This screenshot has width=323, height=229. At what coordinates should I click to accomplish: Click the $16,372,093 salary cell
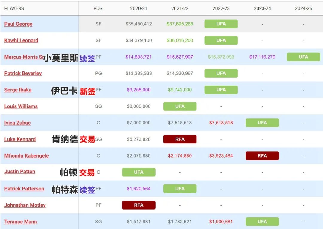[221, 57]
